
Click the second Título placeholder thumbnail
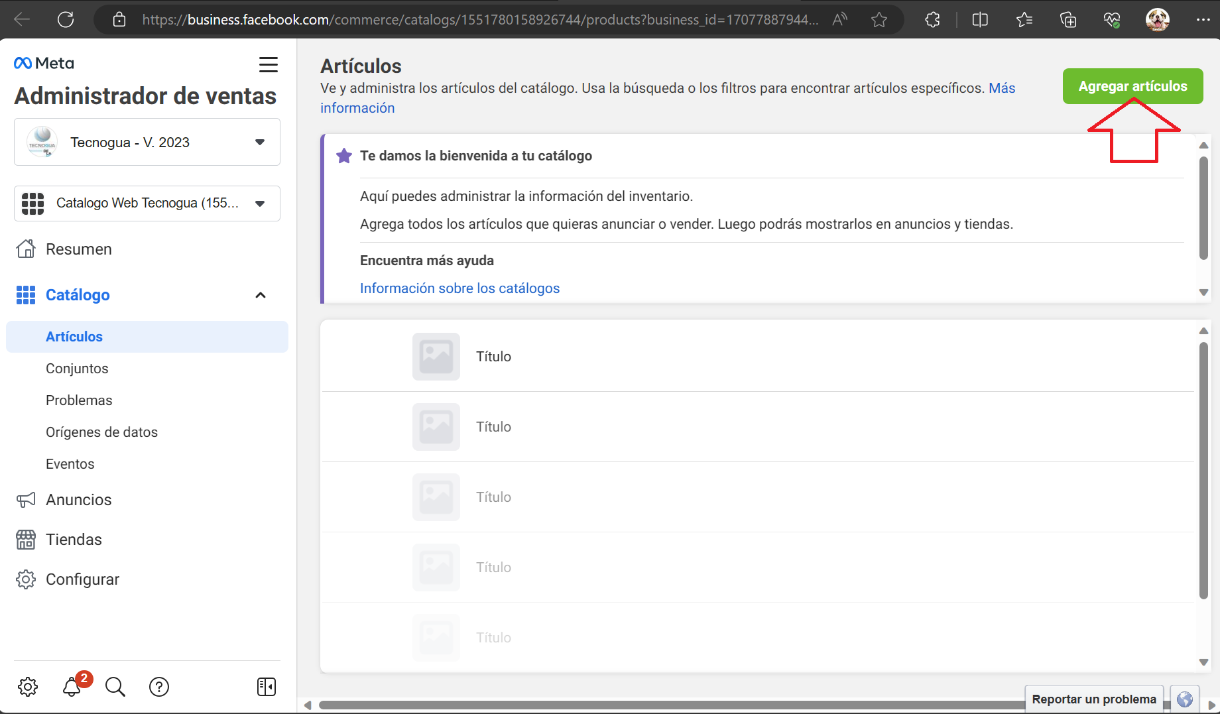(436, 427)
